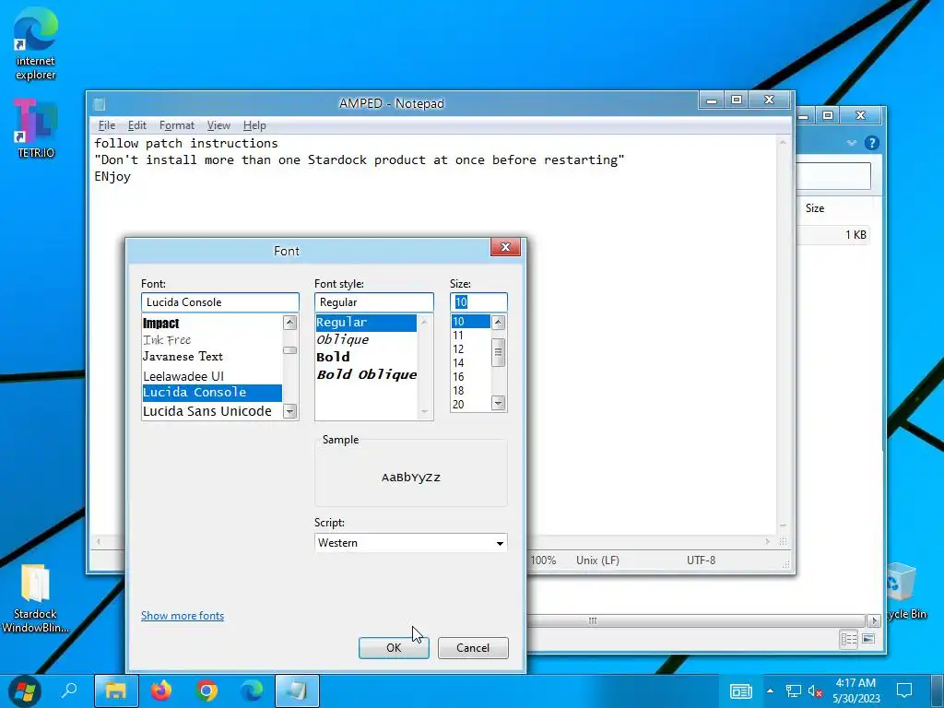Open the touch keyboard tray icon
944x708 pixels.
coord(741,691)
